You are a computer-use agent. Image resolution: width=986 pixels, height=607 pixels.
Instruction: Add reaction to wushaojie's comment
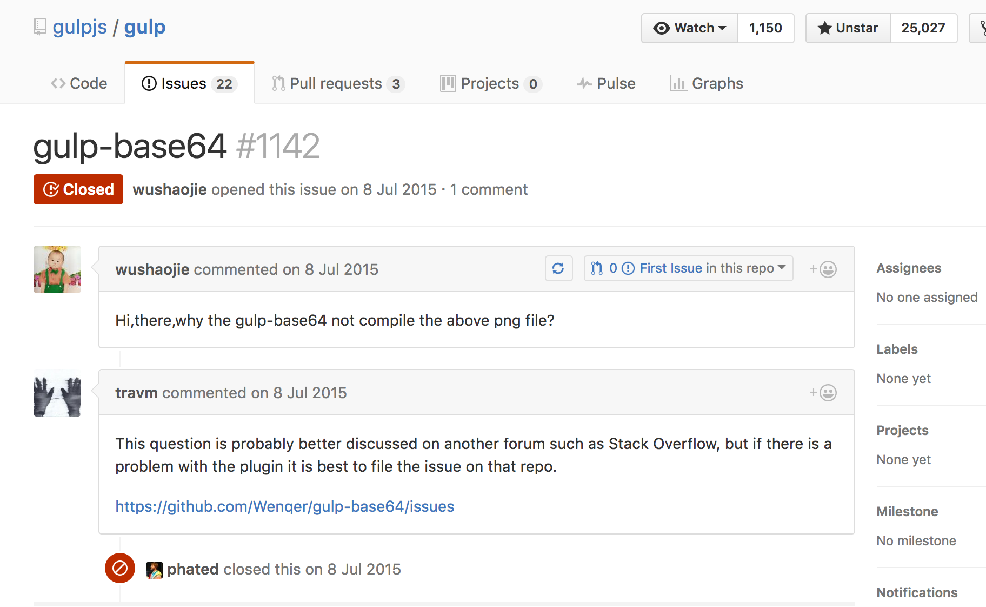(x=823, y=269)
